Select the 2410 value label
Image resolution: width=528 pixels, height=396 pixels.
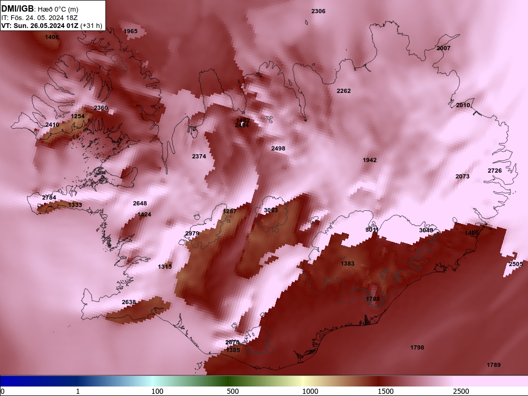[x=52, y=125]
